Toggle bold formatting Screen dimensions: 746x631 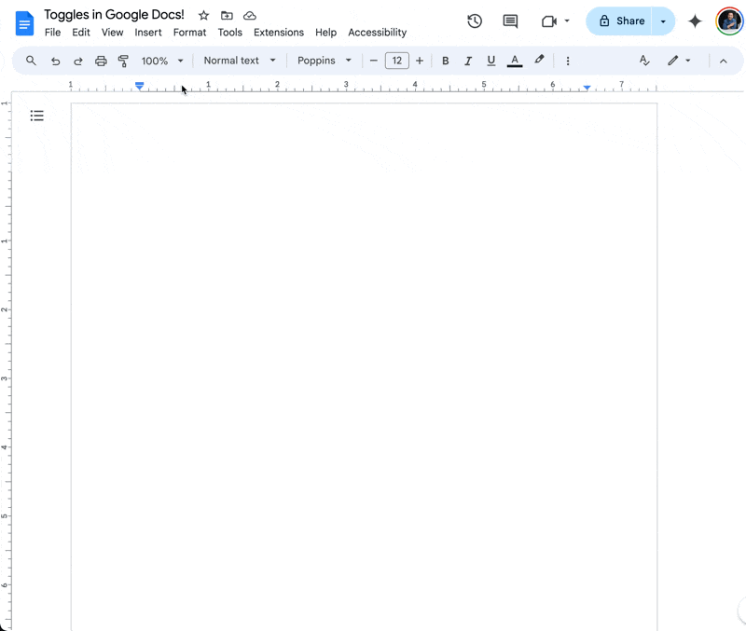[446, 61]
